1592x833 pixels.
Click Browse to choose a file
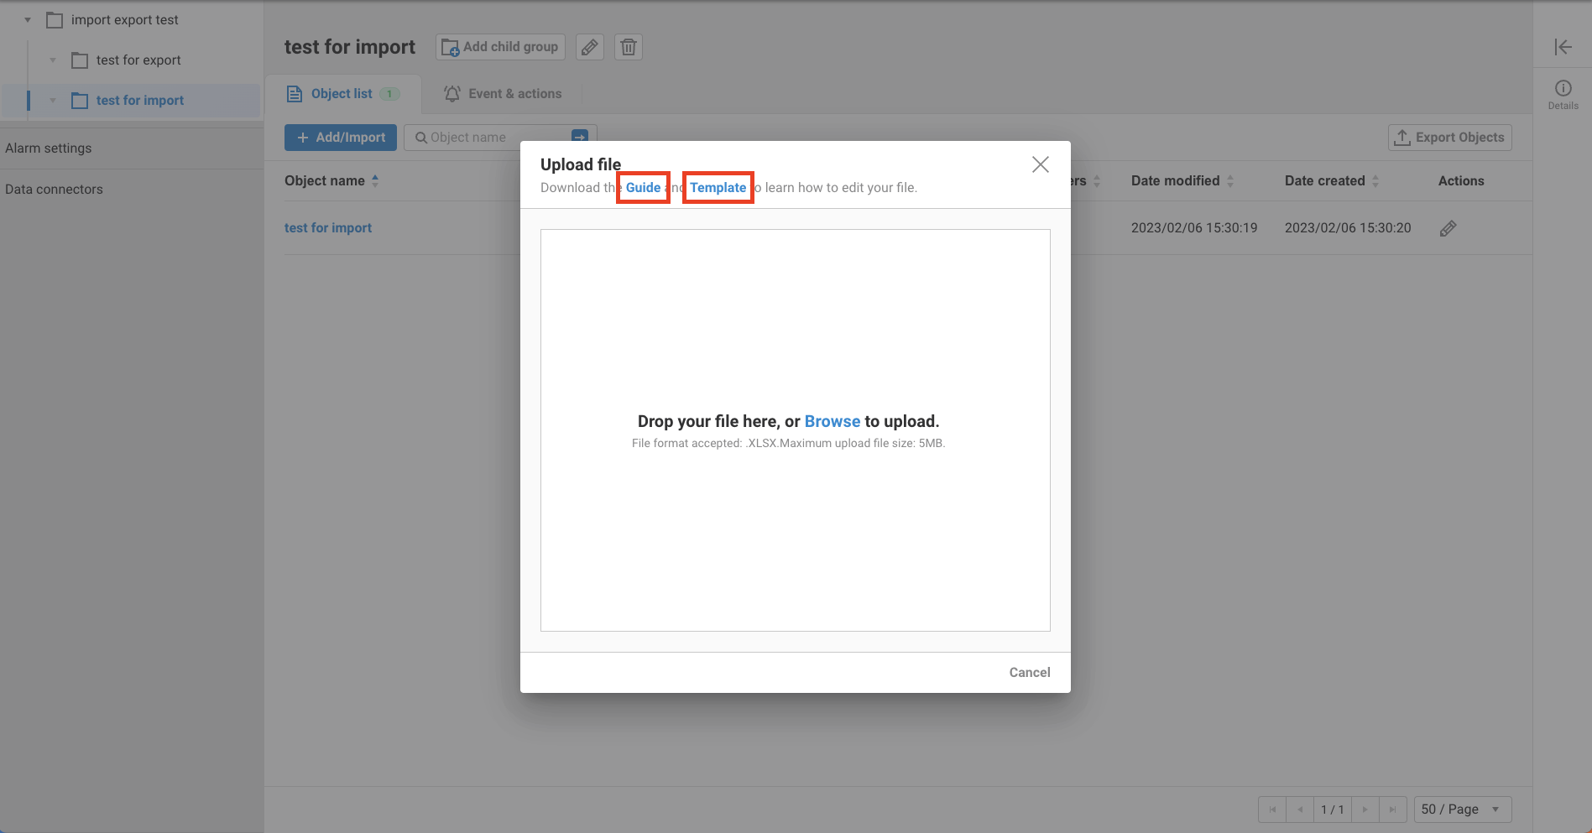coord(832,421)
